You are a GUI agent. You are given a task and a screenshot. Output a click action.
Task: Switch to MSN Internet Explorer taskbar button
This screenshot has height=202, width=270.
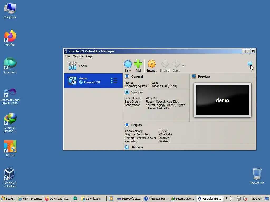30,199
